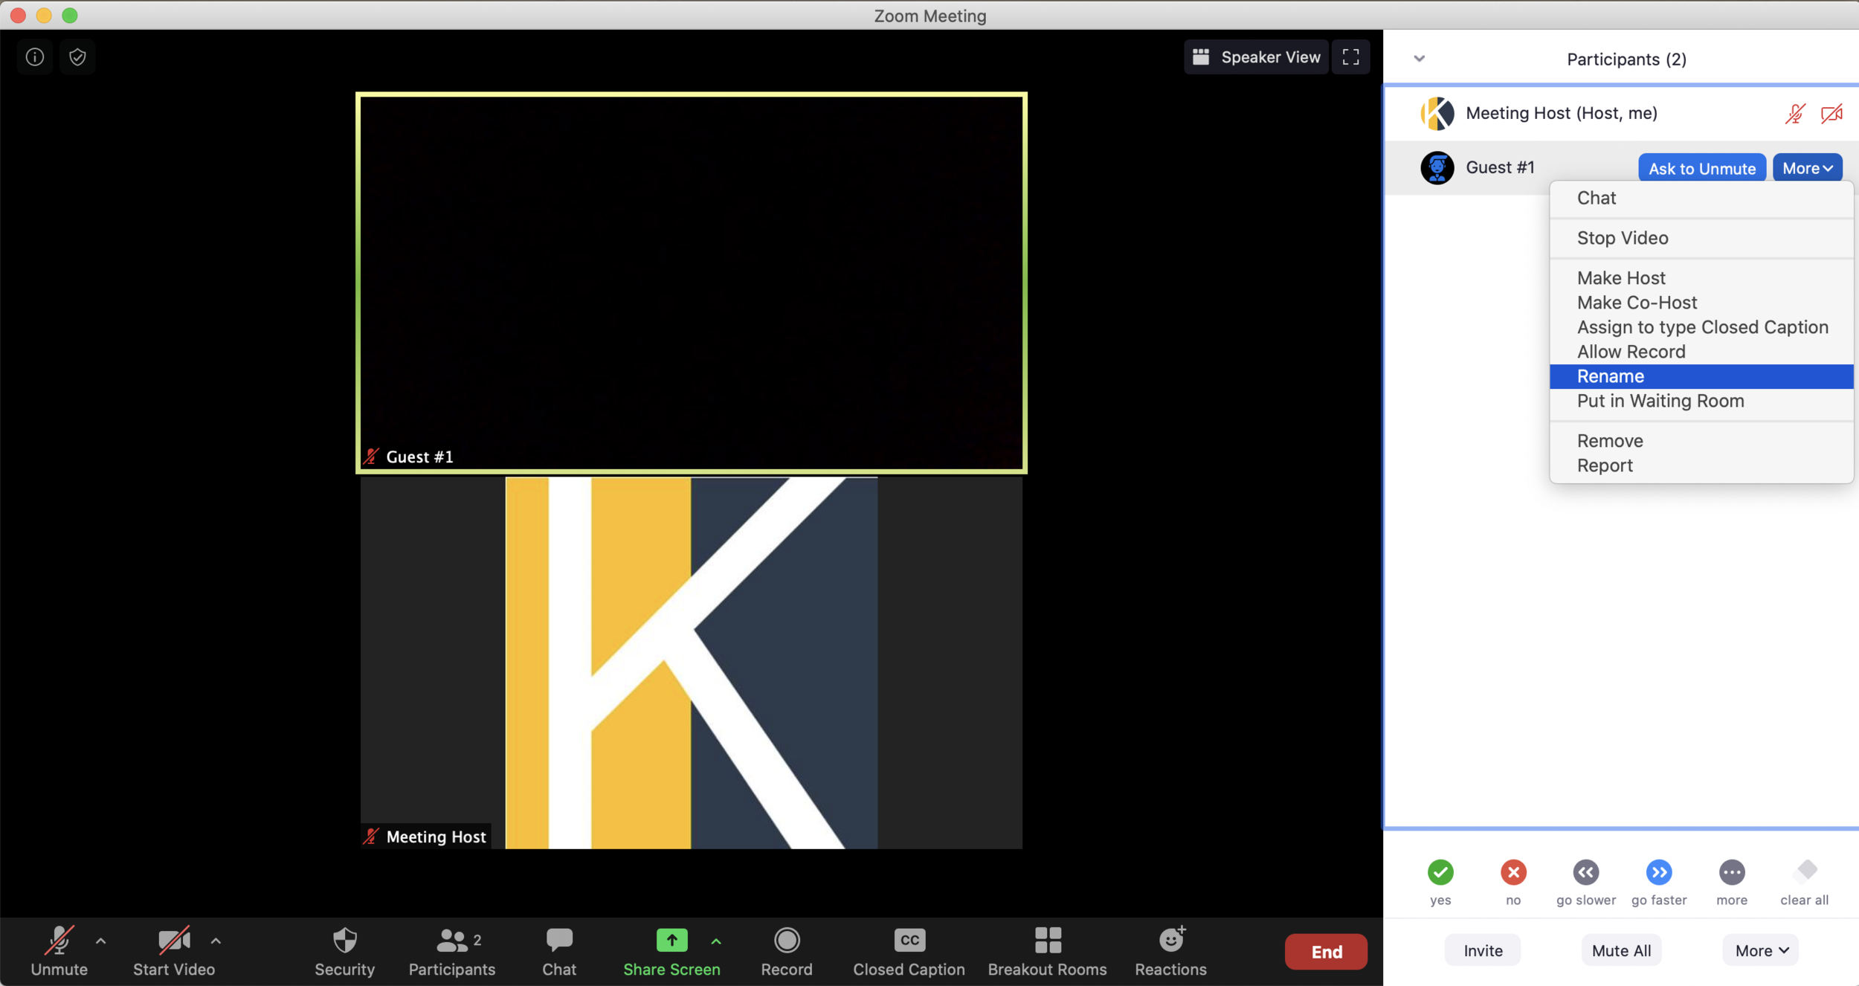
Task: Open Share Screen options caret
Action: [716, 941]
